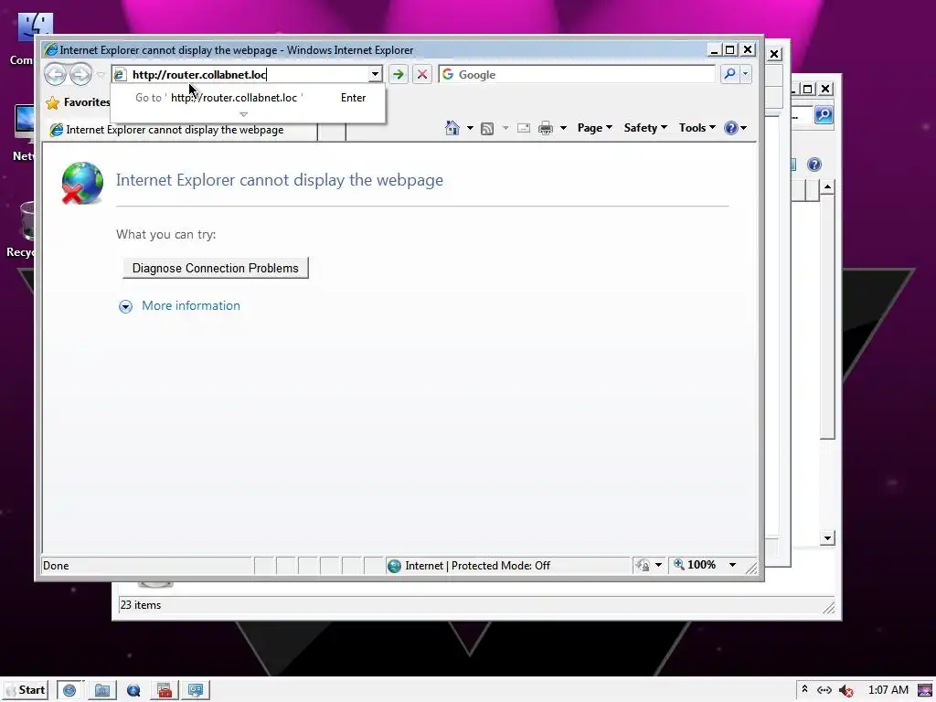
Task: Click the monitor taskbar icon
Action: pyautogui.click(x=196, y=691)
